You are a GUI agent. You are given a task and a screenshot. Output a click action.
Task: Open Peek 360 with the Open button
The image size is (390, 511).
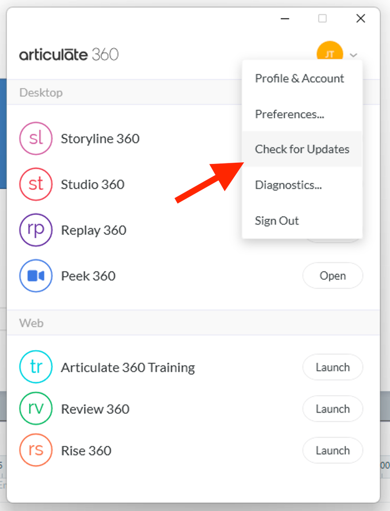333,276
